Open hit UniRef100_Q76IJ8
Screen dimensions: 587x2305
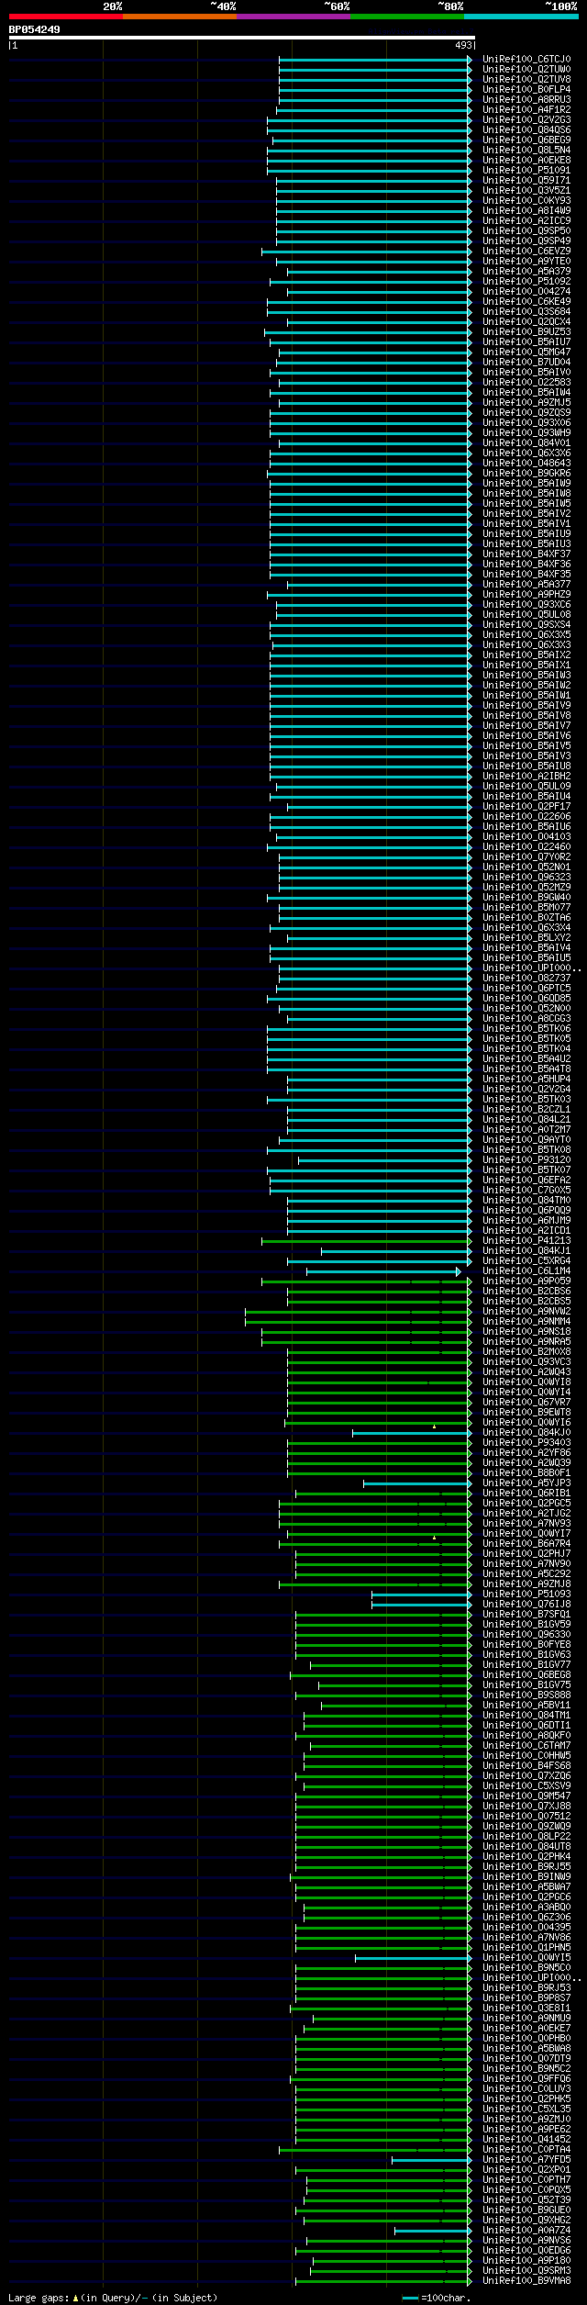pyautogui.click(x=526, y=1605)
